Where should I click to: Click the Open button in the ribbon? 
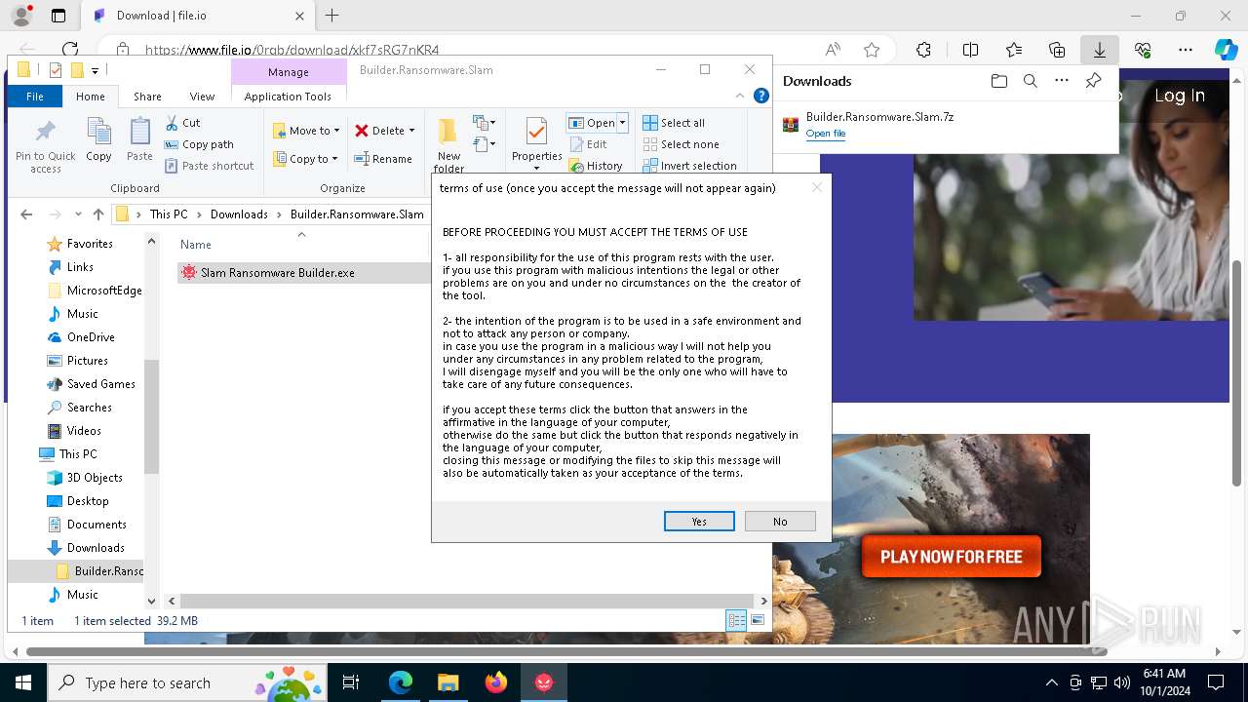point(592,123)
